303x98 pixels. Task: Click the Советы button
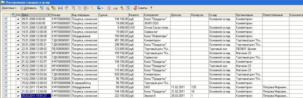140,8
